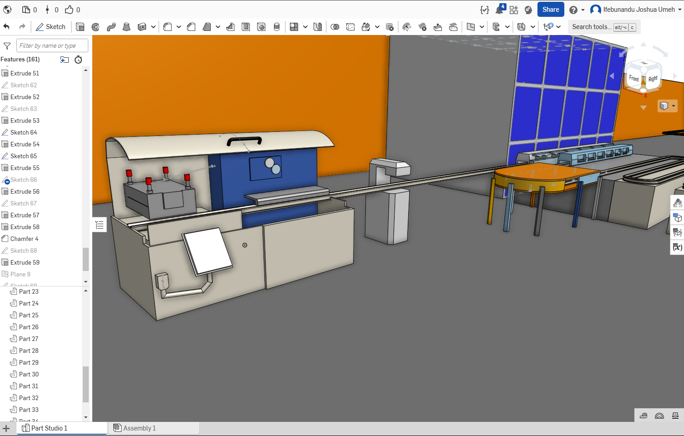This screenshot has width=684, height=436.
Task: Select the Part Studio 1 tab
Action: 49,428
